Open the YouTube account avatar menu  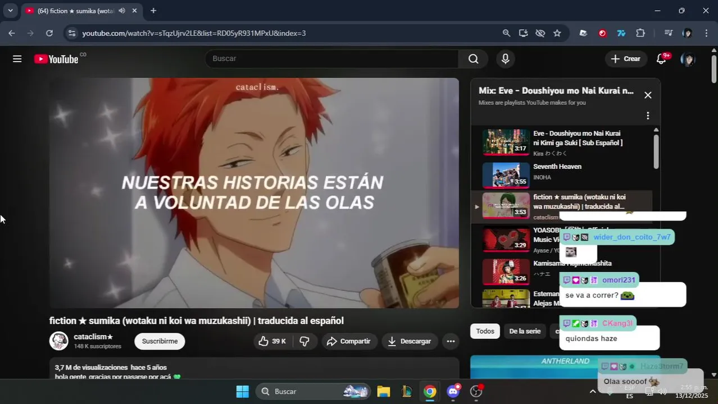[x=688, y=59]
